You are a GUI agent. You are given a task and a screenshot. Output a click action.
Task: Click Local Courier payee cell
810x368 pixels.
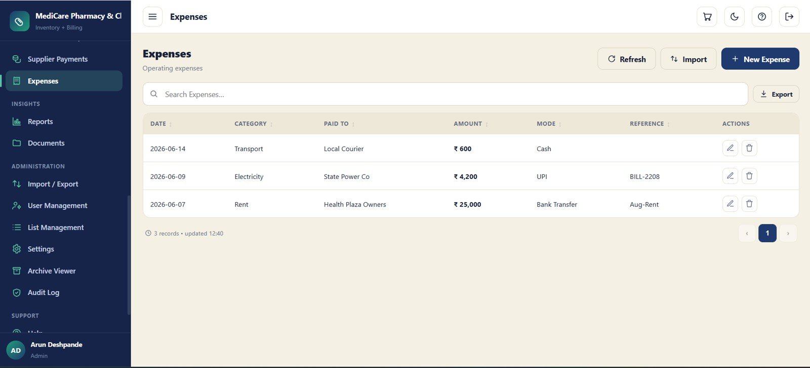pos(344,149)
